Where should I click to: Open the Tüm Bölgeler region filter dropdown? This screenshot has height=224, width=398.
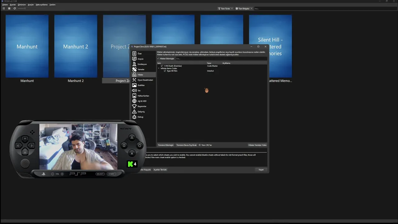click(x=244, y=9)
